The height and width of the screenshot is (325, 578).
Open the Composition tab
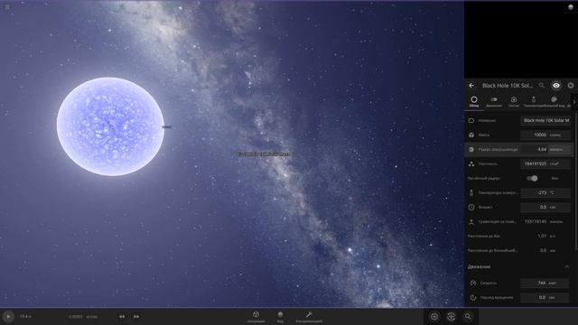coord(514,101)
